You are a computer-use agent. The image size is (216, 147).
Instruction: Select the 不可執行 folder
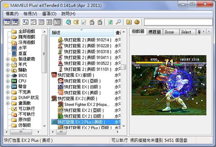tap(27, 114)
